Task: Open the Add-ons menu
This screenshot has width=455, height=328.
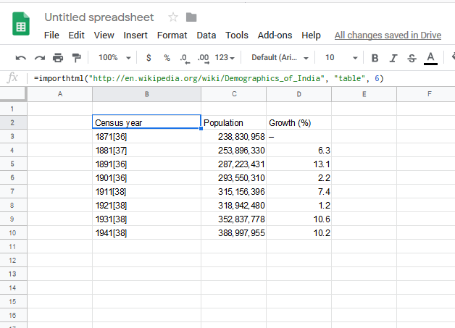Action: click(275, 35)
